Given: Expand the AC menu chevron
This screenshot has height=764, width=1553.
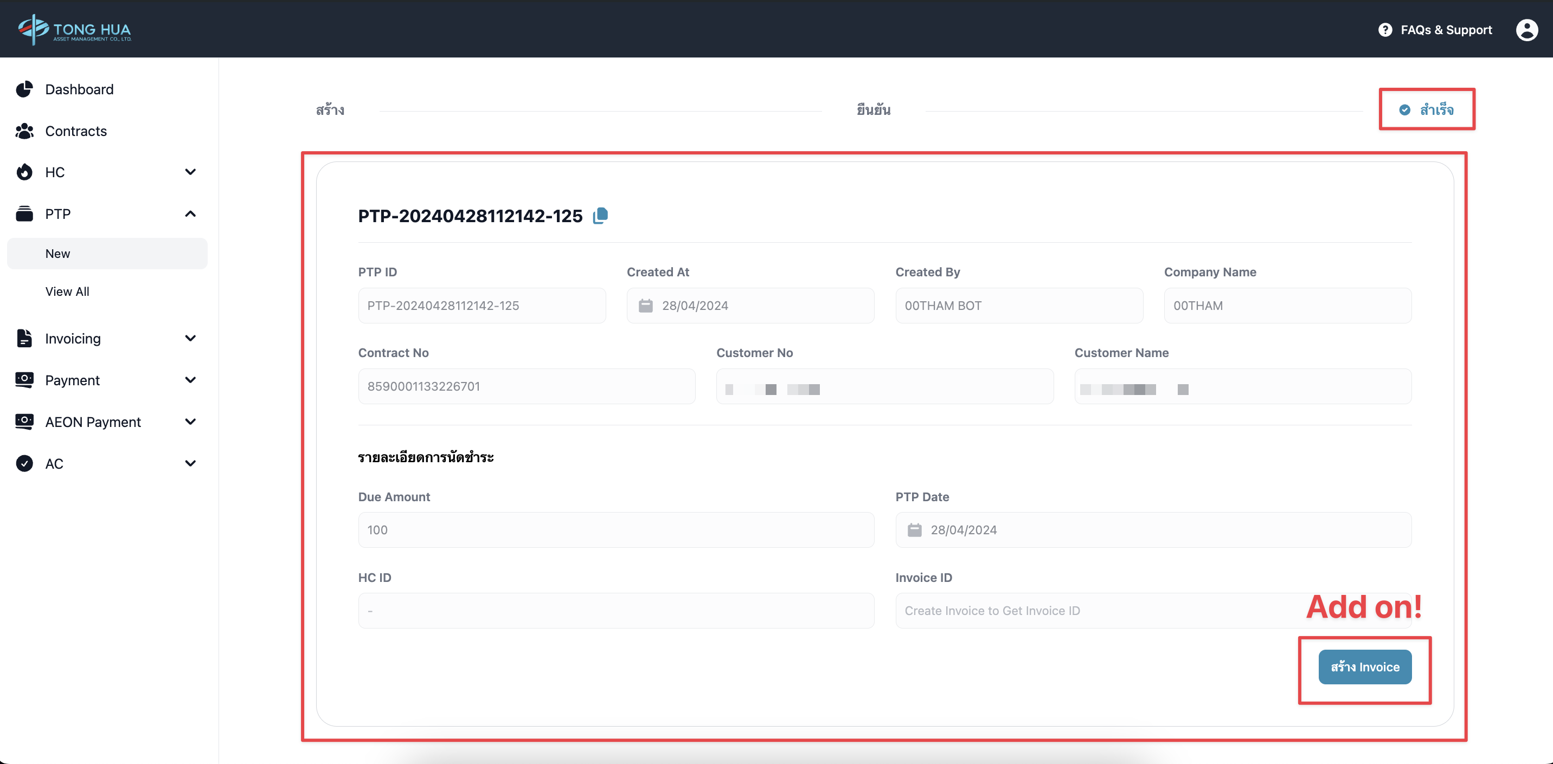Looking at the screenshot, I should point(190,463).
